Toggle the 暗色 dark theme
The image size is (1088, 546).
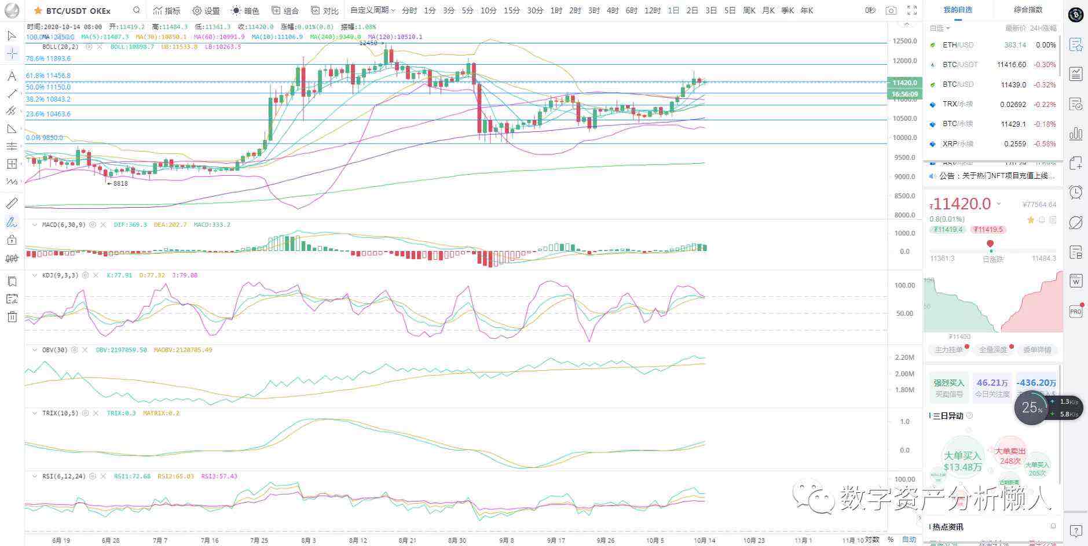tap(245, 10)
